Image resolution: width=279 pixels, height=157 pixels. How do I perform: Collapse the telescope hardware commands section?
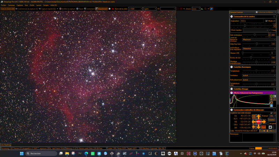pyautogui.click(x=232, y=110)
